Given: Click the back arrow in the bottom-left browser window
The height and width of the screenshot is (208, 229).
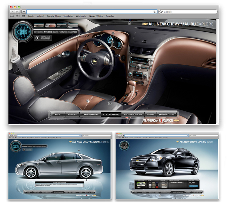Looking at the screenshot, I should pyautogui.click(x=10, y=135).
